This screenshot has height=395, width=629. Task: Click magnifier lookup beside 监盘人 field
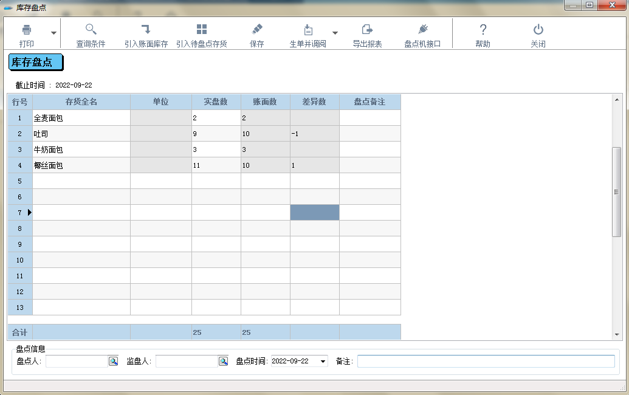click(x=223, y=360)
